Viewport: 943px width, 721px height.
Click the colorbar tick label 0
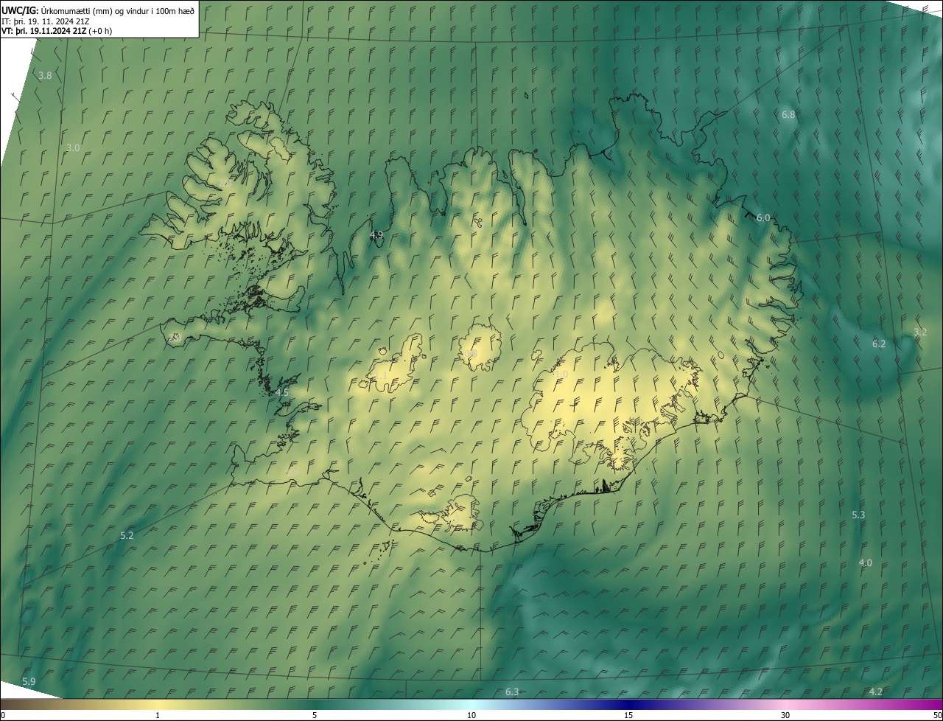tap(3, 716)
